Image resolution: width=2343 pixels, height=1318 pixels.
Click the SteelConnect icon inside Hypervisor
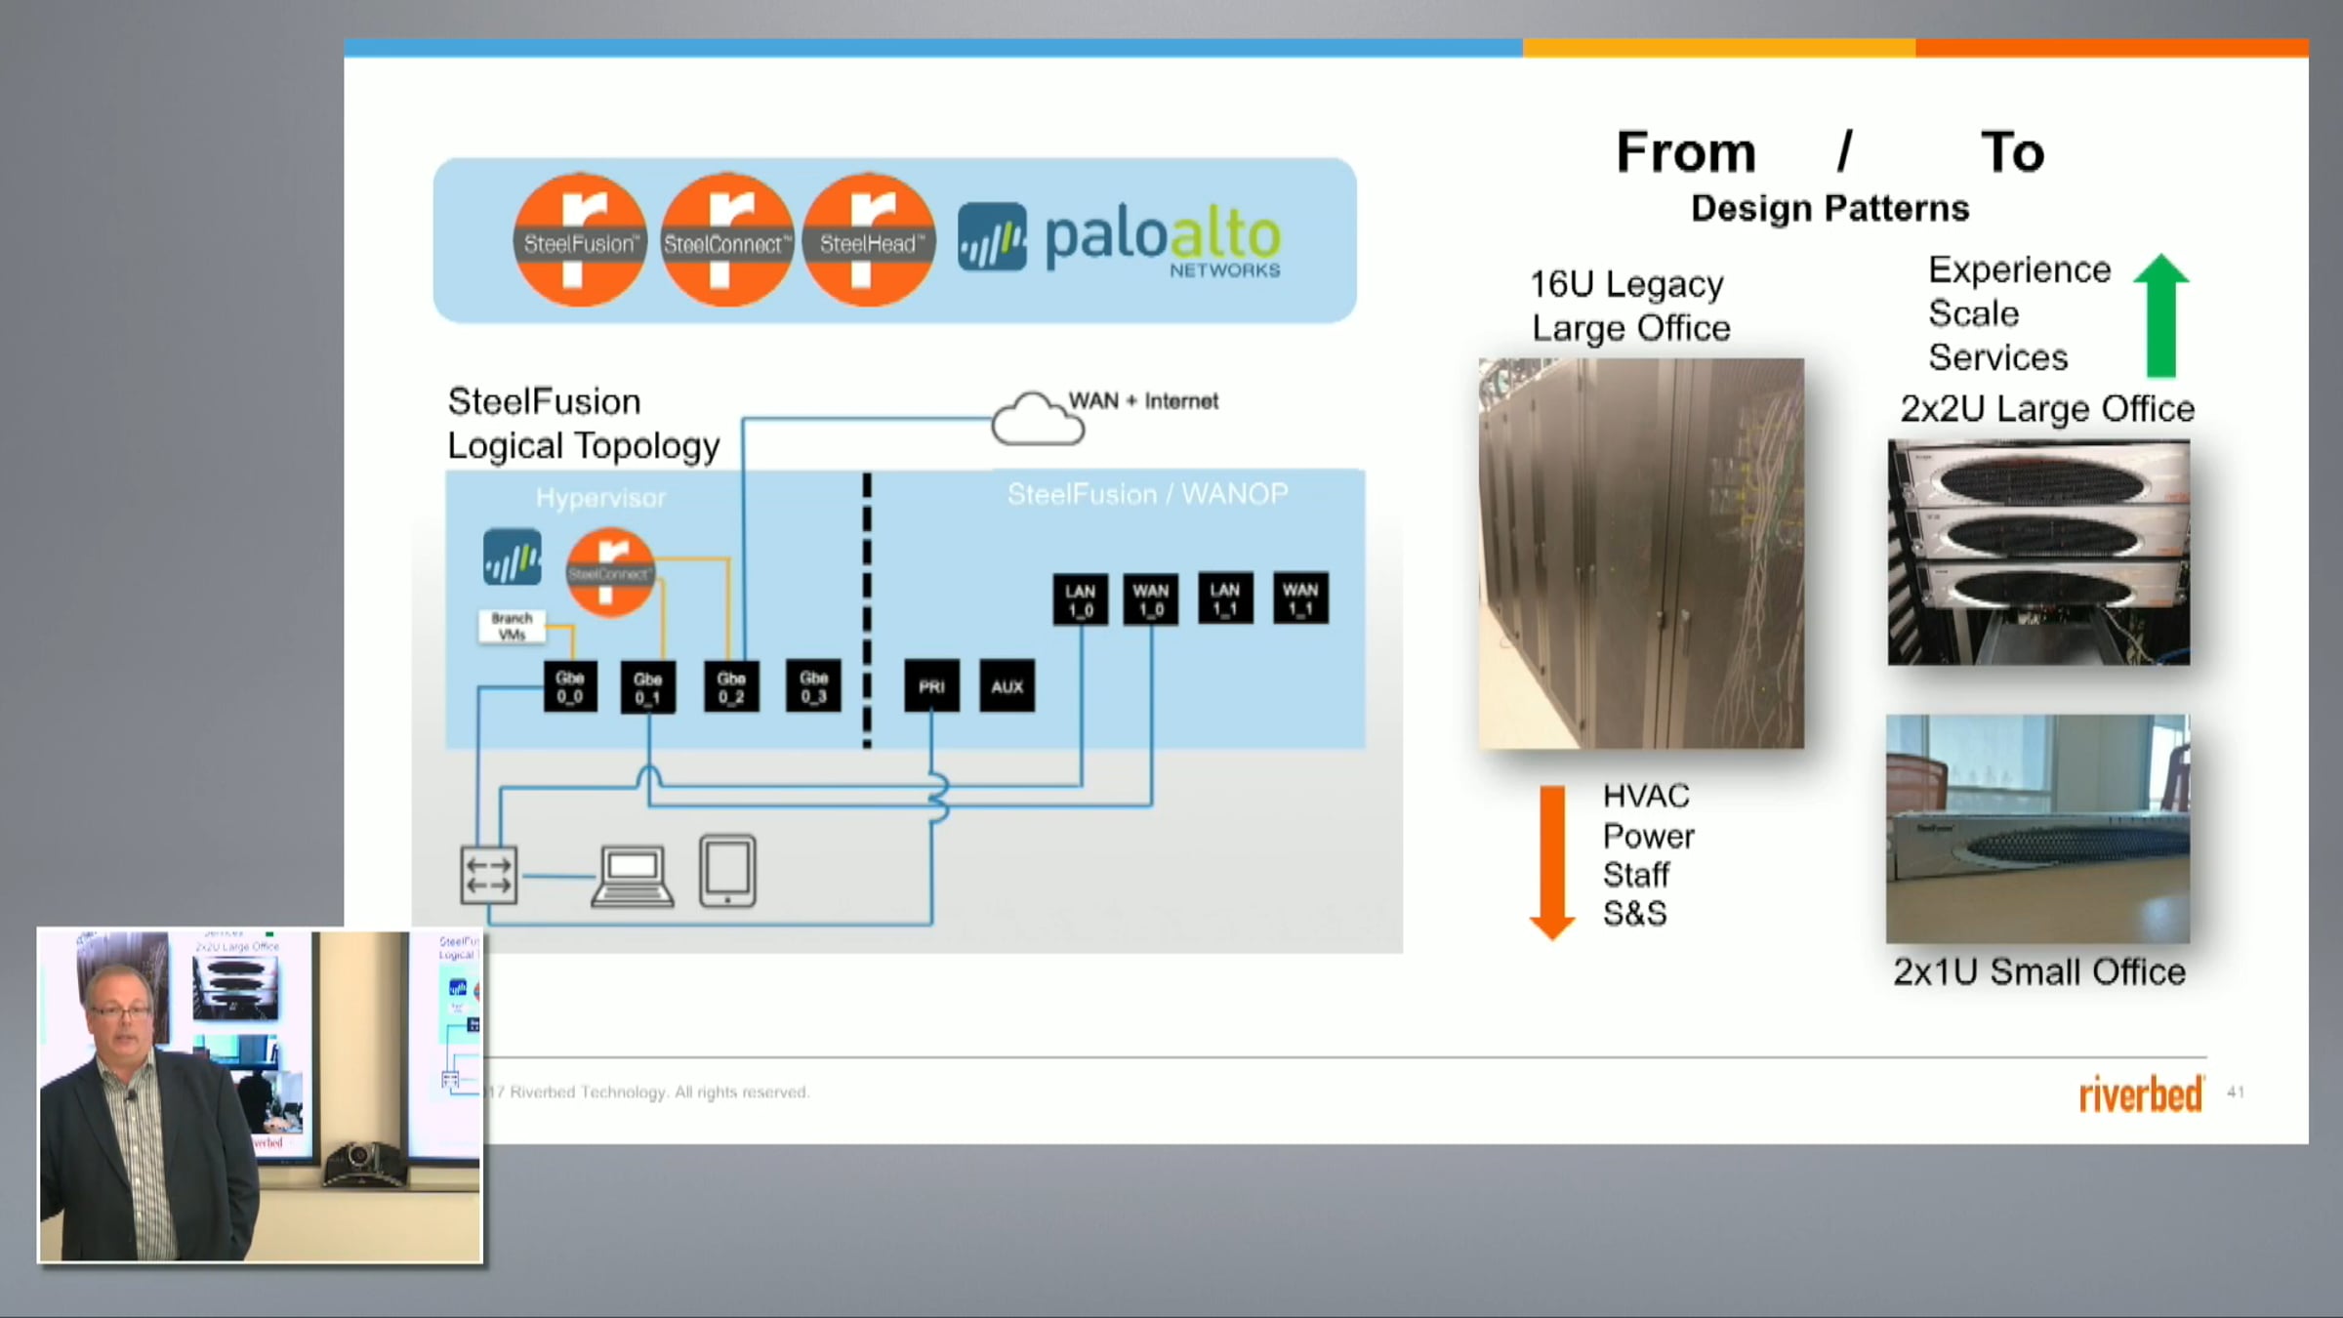(x=610, y=572)
